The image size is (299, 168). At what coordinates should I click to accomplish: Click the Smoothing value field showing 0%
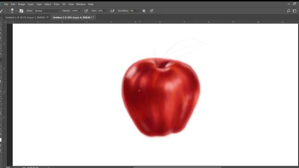133,11
